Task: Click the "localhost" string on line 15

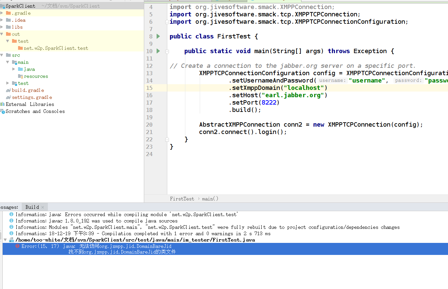Action: 304,88
